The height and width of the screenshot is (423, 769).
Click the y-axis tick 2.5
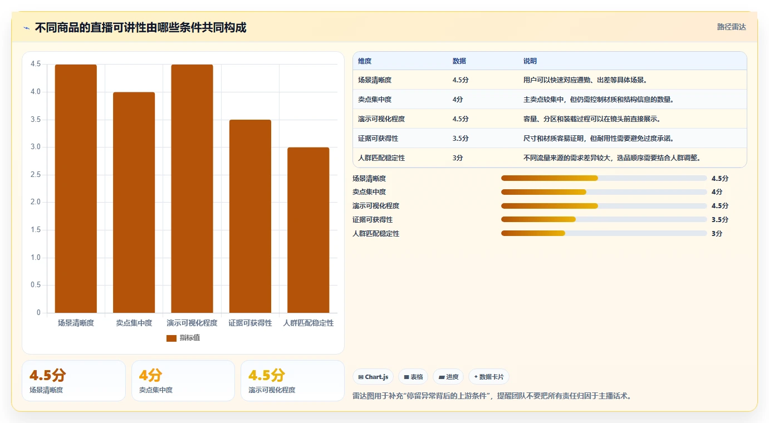tap(36, 175)
